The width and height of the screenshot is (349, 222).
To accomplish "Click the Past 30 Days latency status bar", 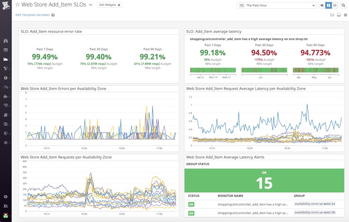I will [x=264, y=70].
